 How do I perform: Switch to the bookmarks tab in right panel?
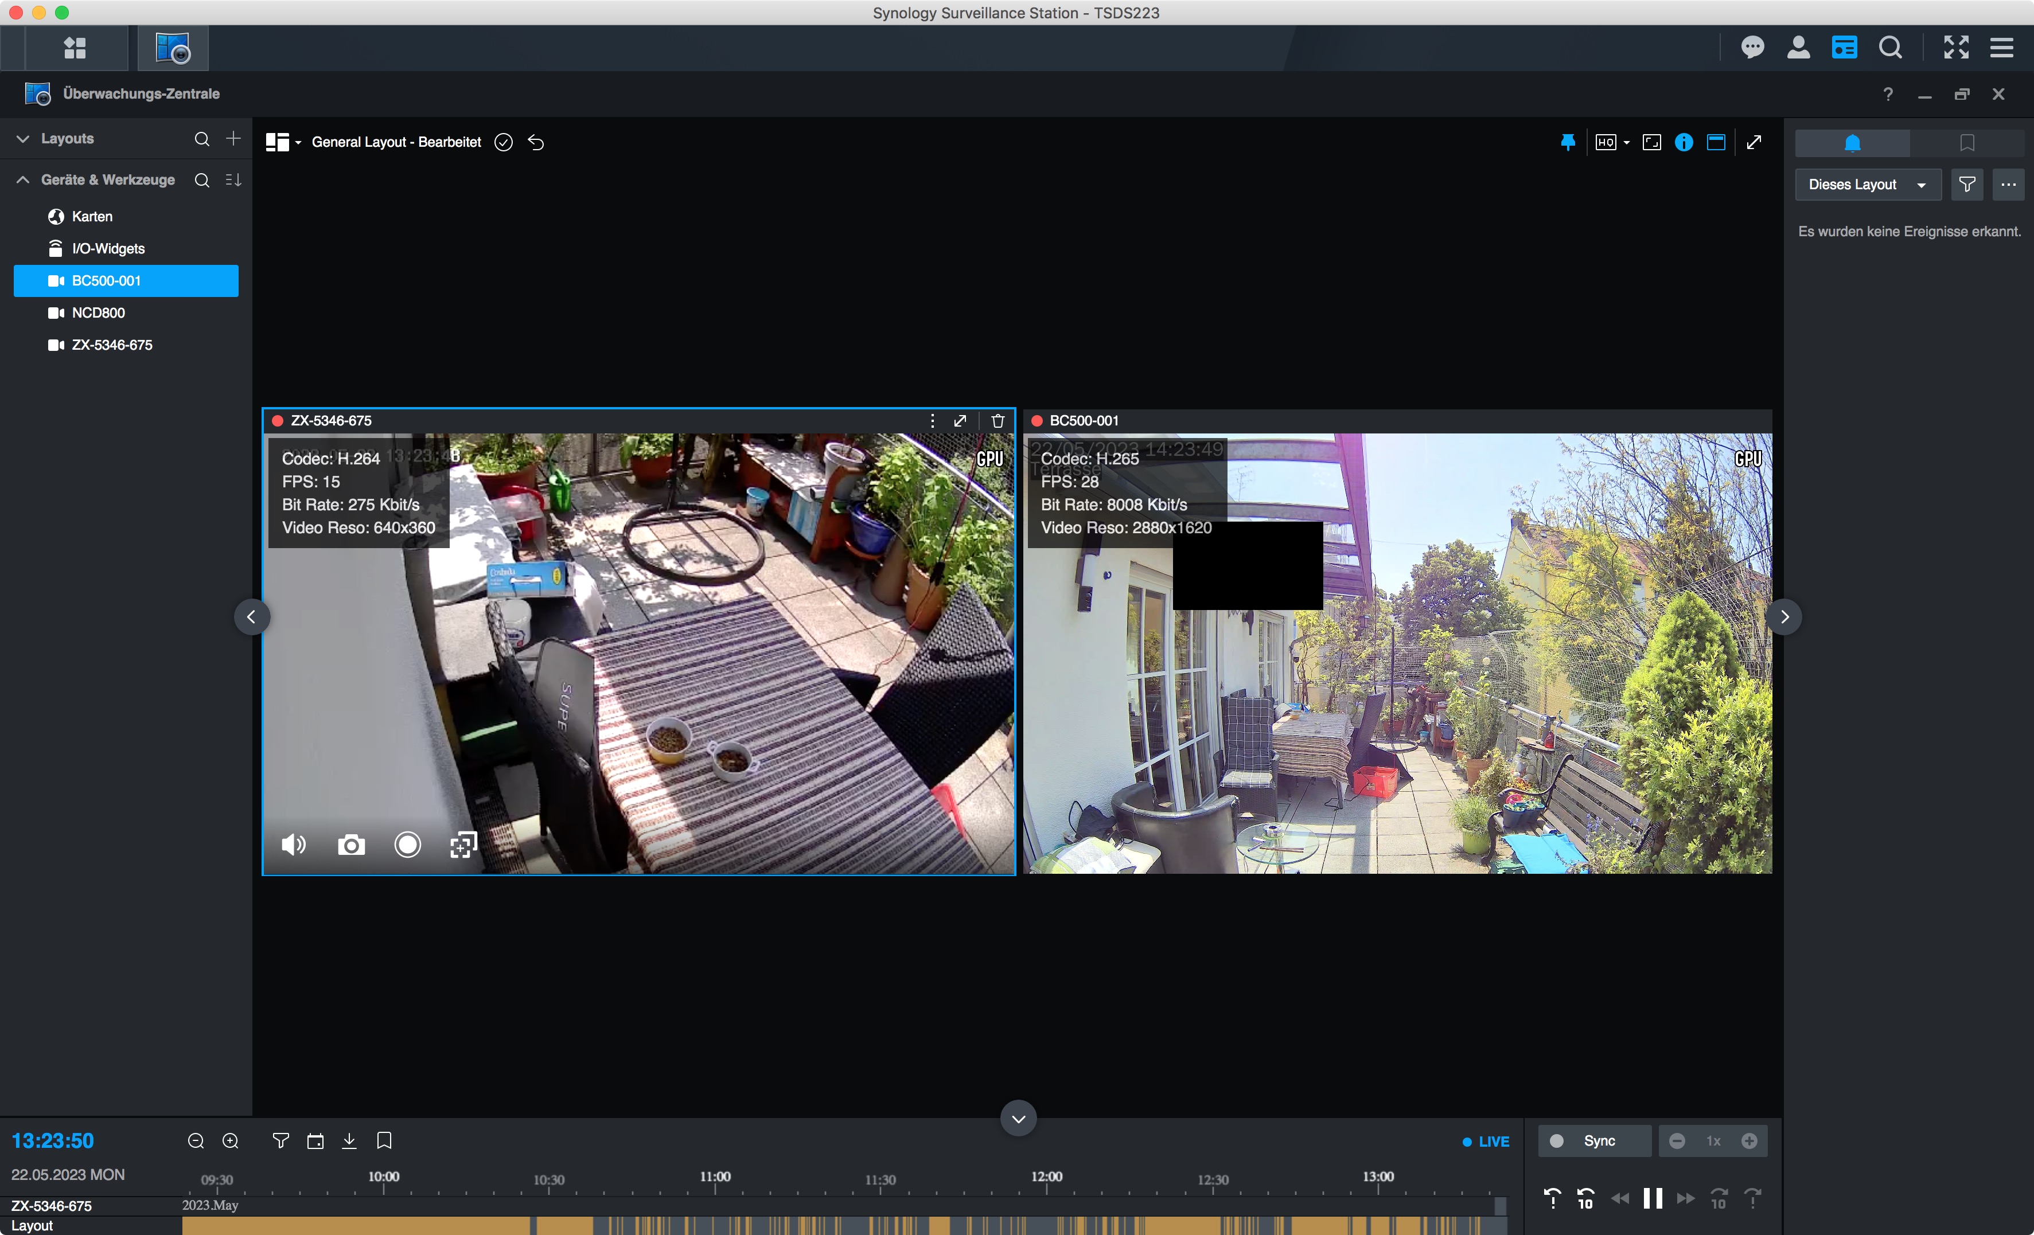click(x=1966, y=143)
